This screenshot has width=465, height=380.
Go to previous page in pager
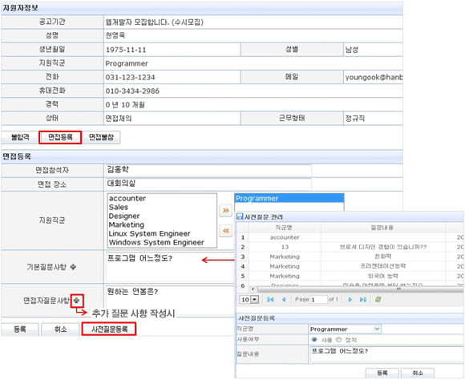coord(284,300)
